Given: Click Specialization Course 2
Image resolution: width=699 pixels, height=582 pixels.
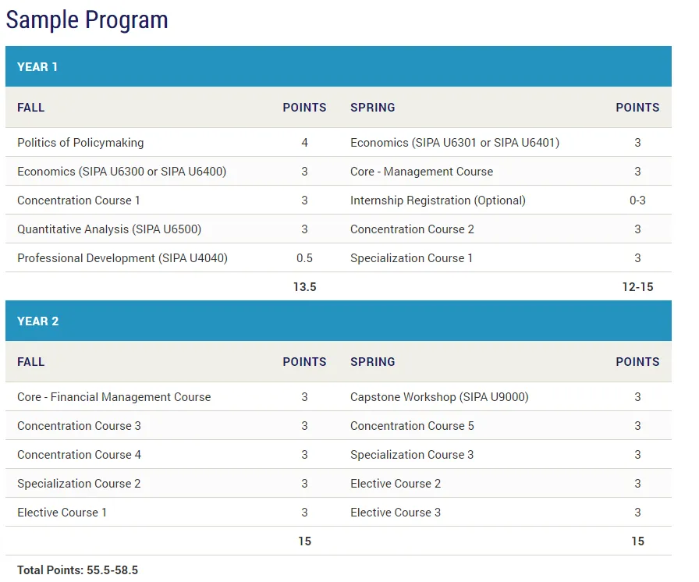Looking at the screenshot, I should 79,484.
